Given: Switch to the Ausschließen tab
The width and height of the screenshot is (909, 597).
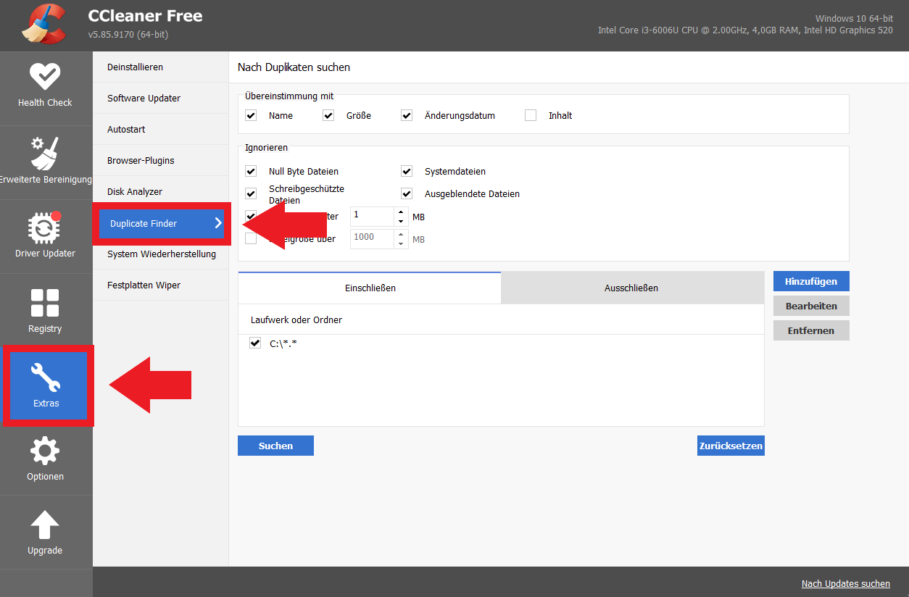Looking at the screenshot, I should click(x=631, y=288).
